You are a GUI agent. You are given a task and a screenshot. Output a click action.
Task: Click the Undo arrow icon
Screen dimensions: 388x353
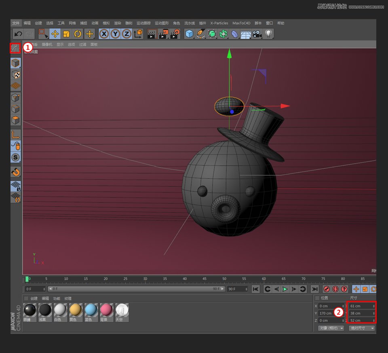click(18, 34)
